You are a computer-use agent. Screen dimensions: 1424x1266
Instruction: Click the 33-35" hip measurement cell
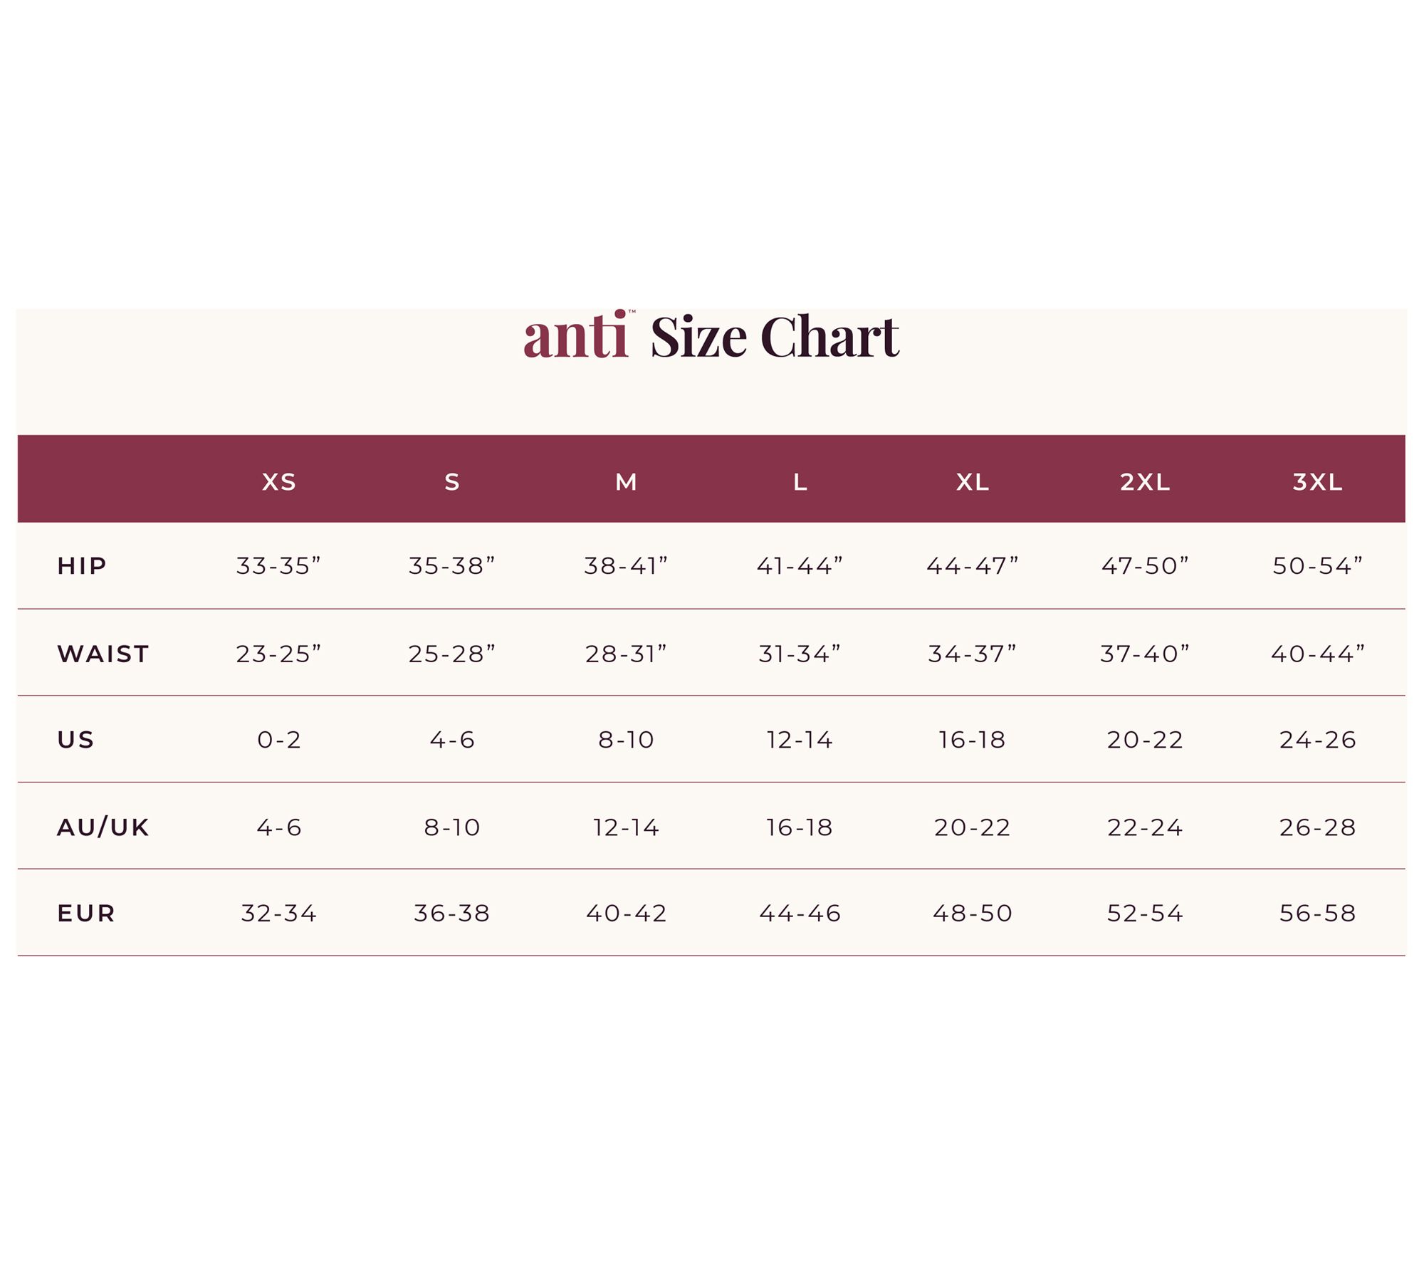(278, 566)
